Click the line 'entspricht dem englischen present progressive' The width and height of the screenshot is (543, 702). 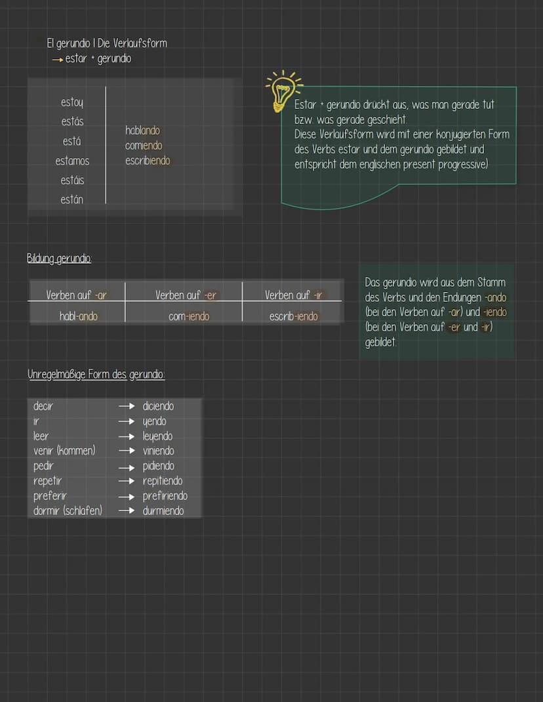click(392, 164)
